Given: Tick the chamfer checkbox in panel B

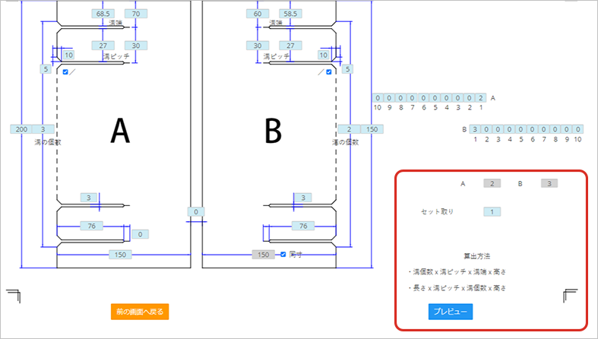Looking at the screenshot, I should (x=329, y=71).
